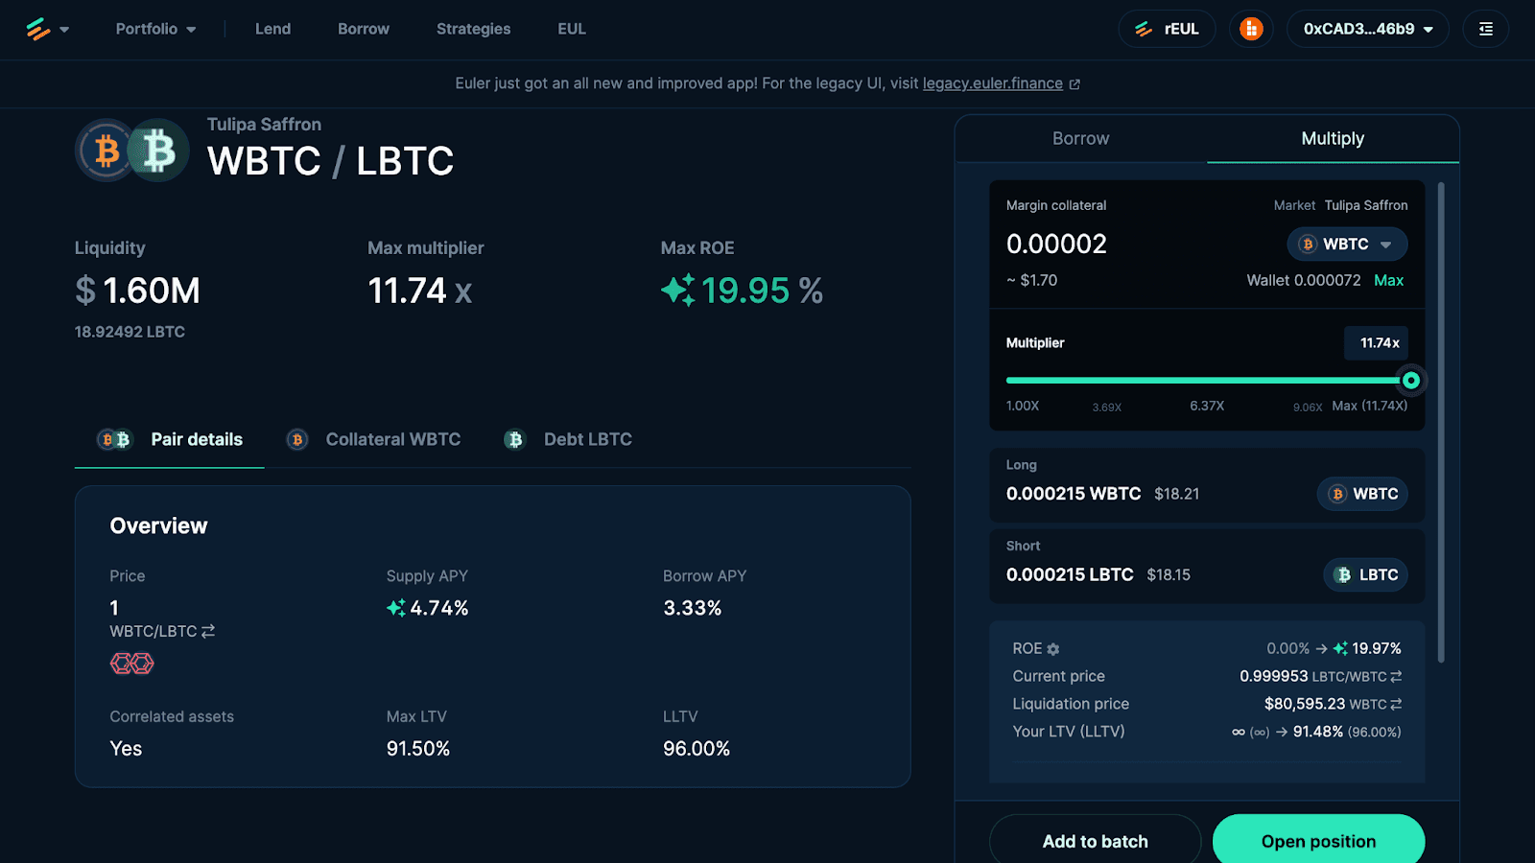Click the Euler logo icon
1535x863 pixels.
pos(38,29)
